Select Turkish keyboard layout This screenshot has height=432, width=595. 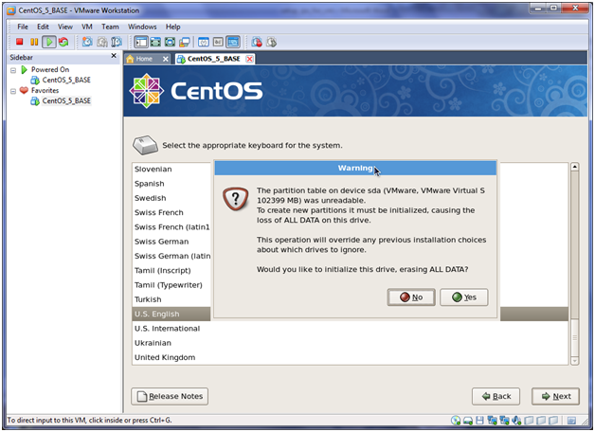tap(148, 299)
